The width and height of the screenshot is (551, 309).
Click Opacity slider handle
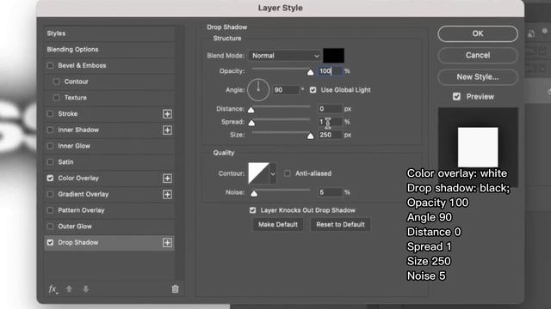tap(310, 72)
